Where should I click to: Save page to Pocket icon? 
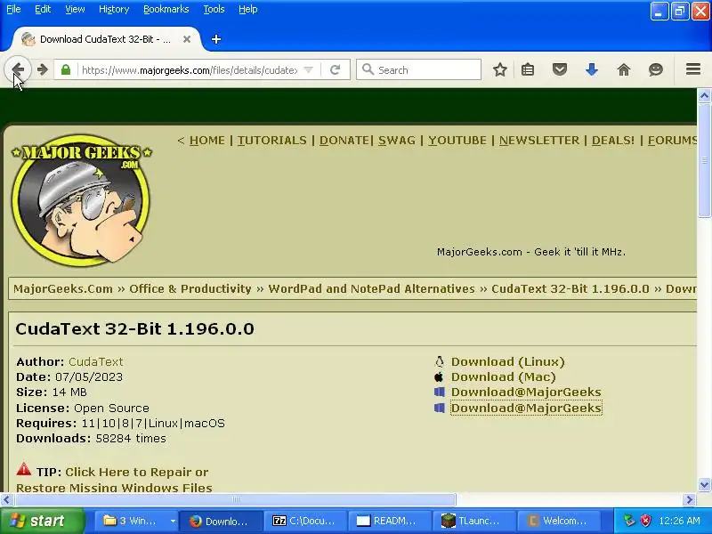pyautogui.click(x=560, y=69)
